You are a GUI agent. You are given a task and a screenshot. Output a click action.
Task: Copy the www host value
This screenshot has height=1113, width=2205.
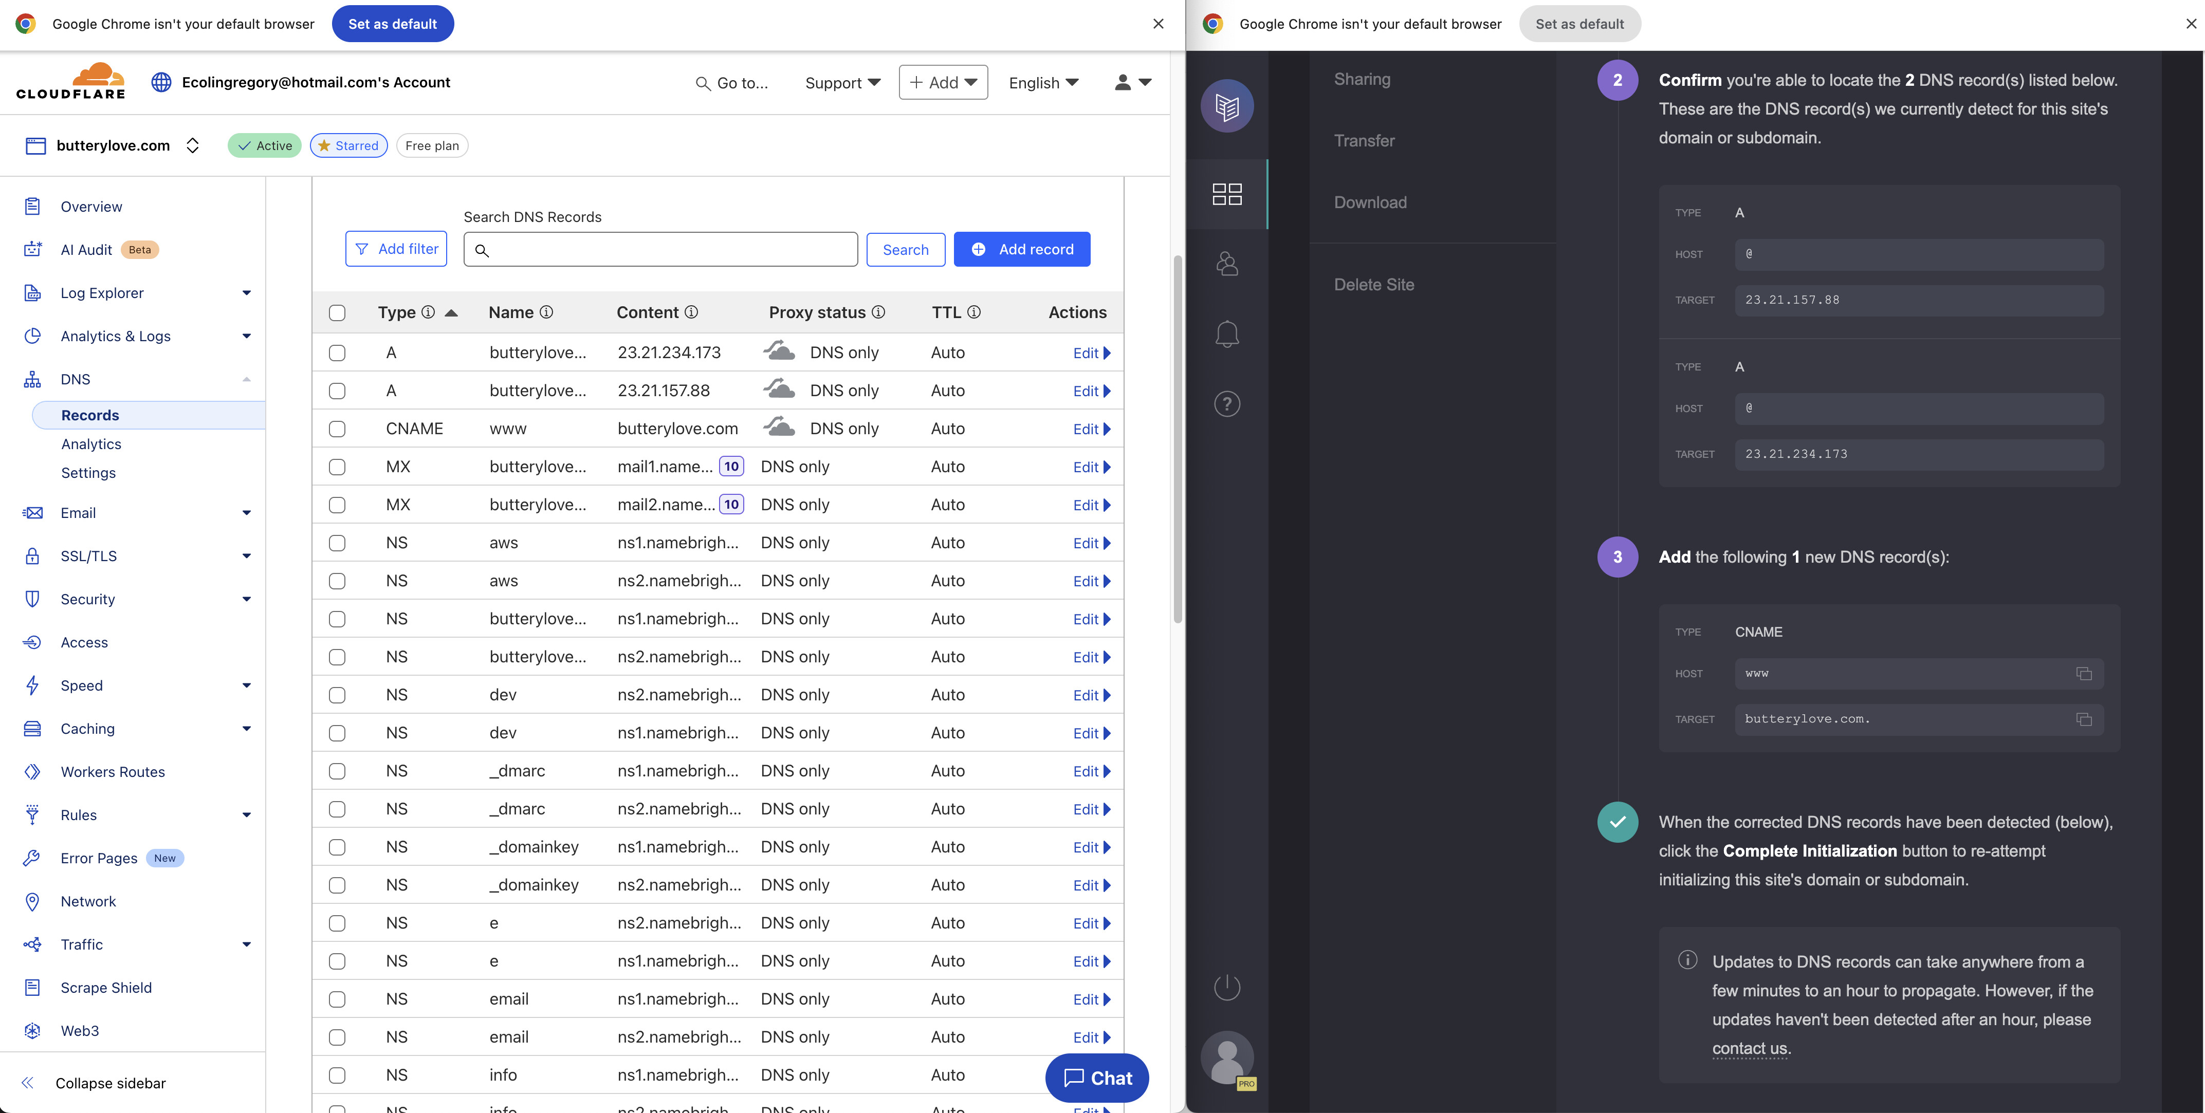(x=2084, y=673)
